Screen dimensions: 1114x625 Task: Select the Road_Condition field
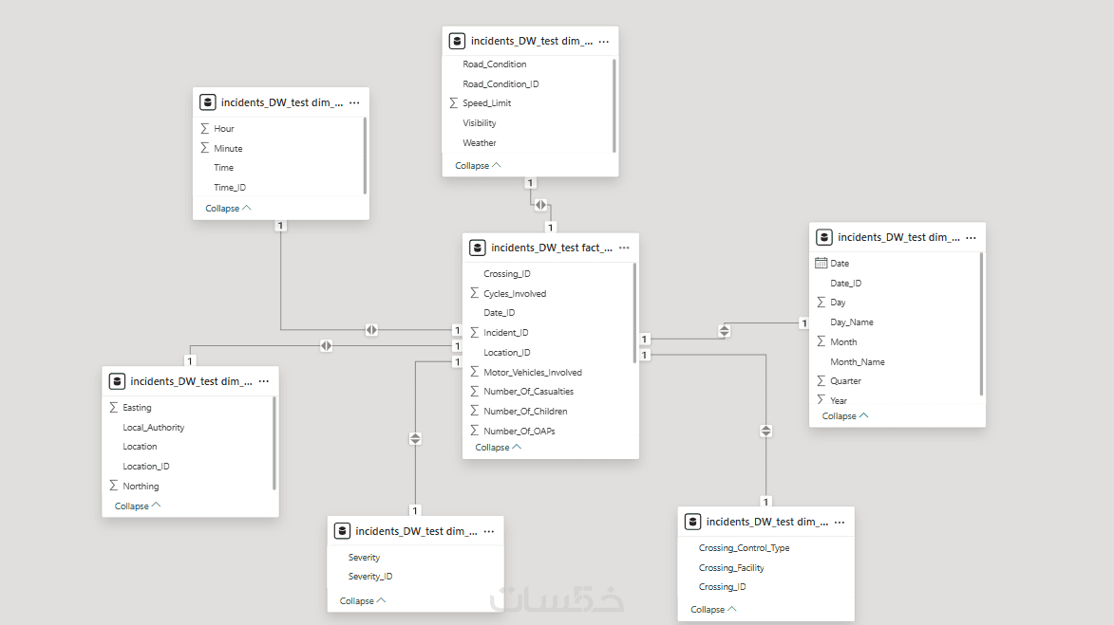(494, 64)
